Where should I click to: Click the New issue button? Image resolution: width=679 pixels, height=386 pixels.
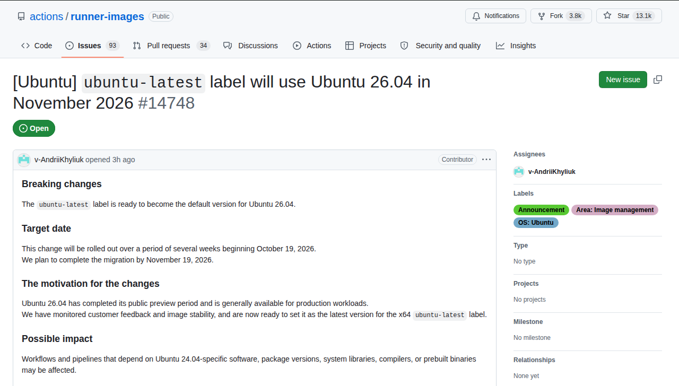coord(623,80)
